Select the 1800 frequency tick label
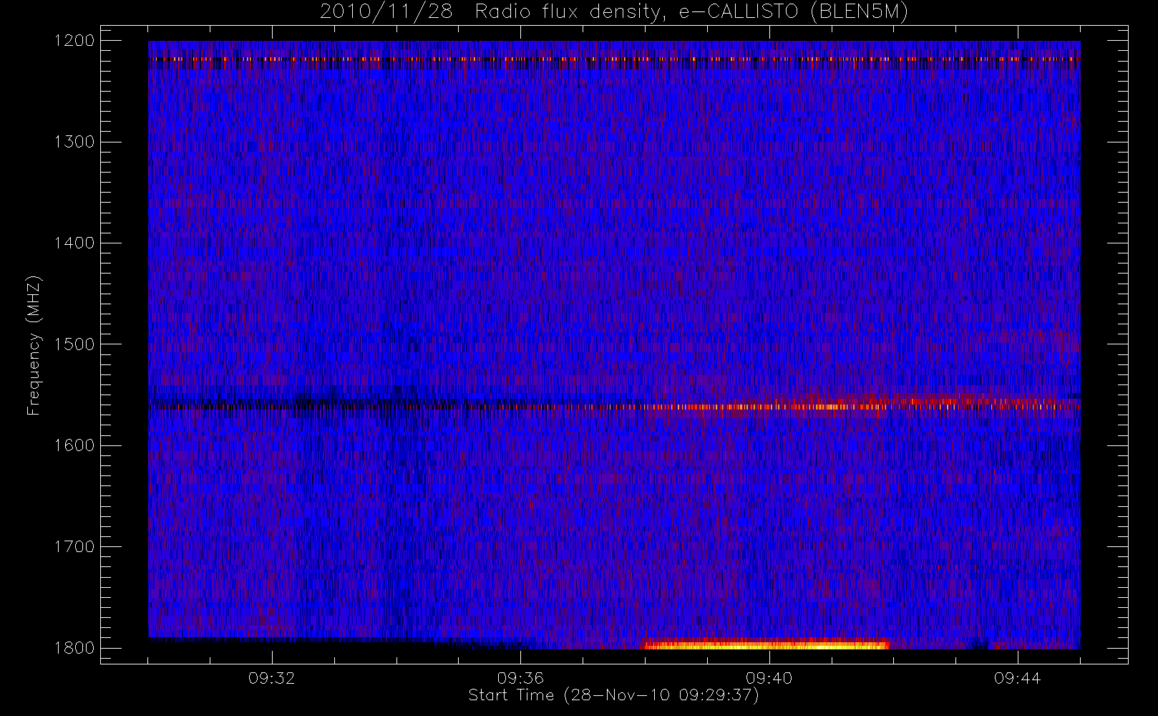1158x716 pixels. tap(74, 648)
